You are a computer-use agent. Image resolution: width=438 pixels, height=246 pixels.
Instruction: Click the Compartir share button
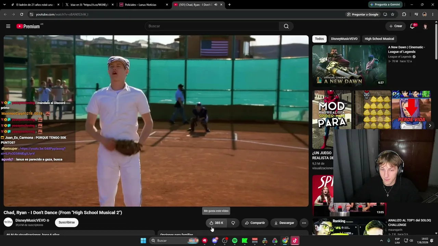click(x=255, y=223)
